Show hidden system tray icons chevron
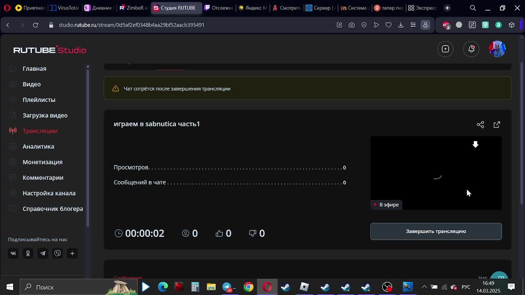Image resolution: width=525 pixels, height=295 pixels. point(424,287)
